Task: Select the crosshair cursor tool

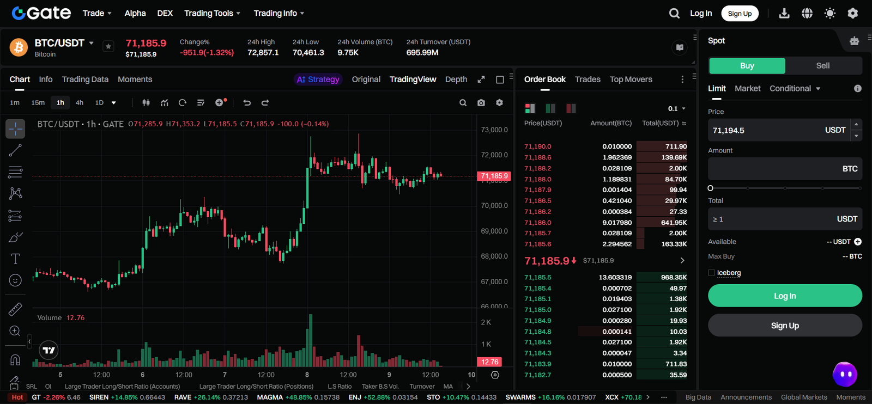Action: click(15, 129)
